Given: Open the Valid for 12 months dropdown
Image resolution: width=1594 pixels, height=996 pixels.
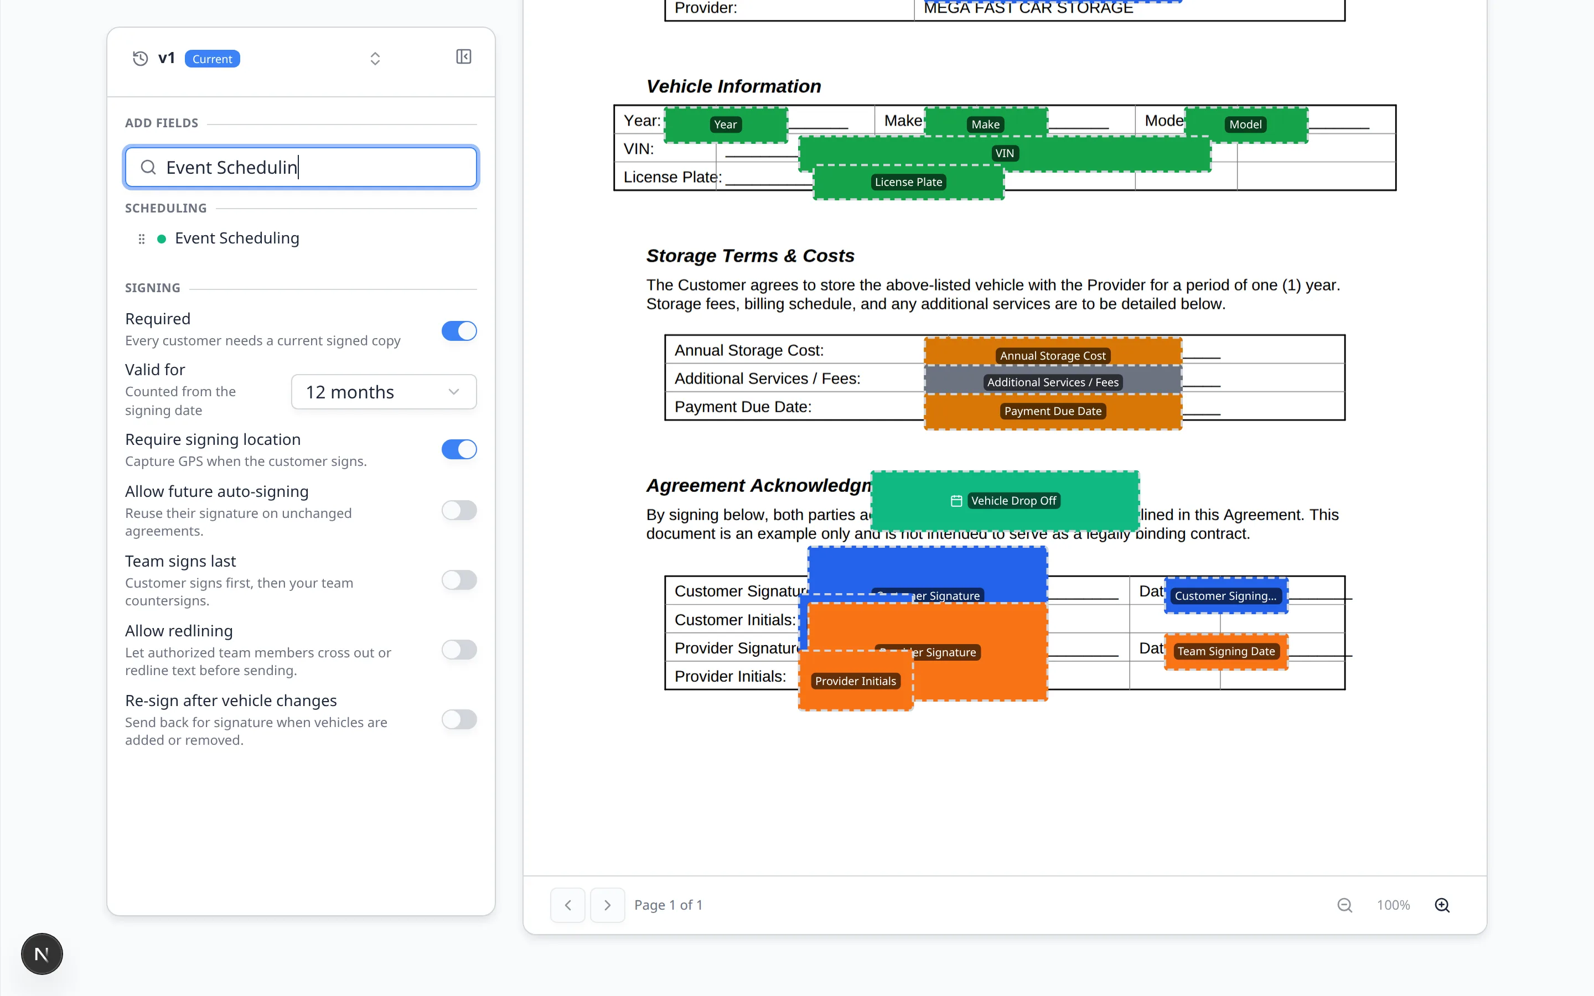Looking at the screenshot, I should (384, 392).
